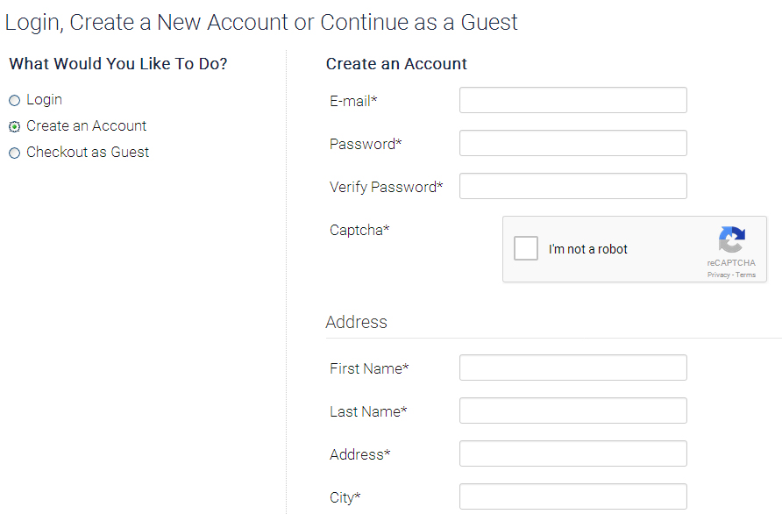Focus the City input field
The height and width of the screenshot is (514, 782).
572,497
